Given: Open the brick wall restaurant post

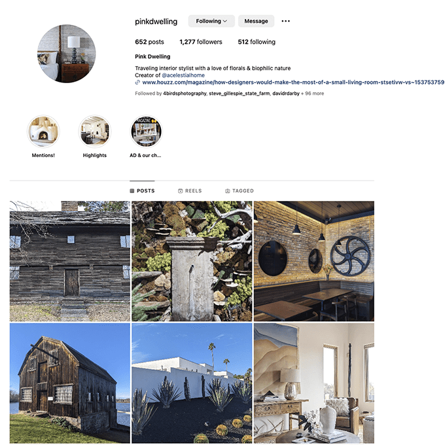Looking at the screenshot, I should (314, 261).
